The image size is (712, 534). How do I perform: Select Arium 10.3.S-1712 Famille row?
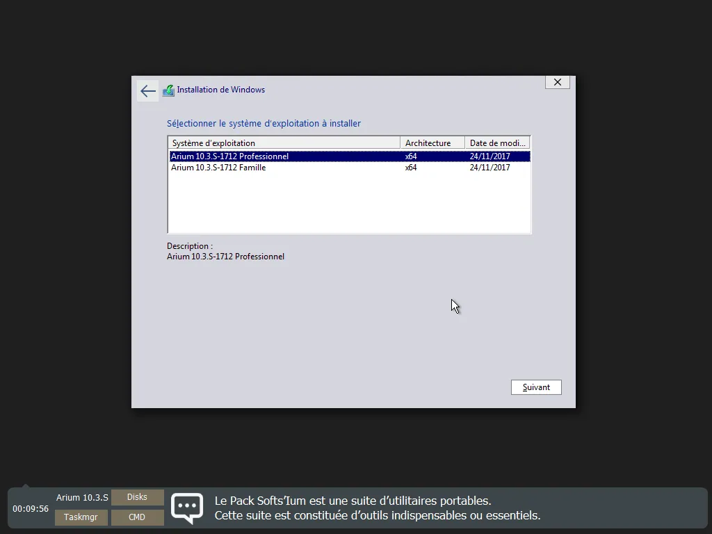point(350,168)
